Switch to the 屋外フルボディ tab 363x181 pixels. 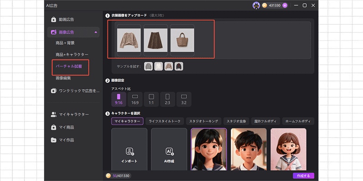[265, 121]
